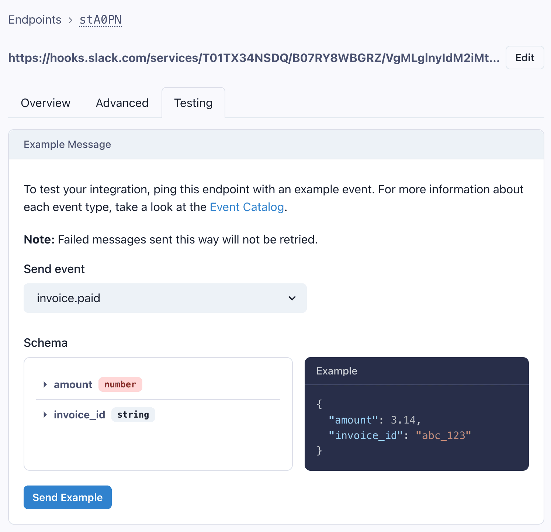
Task: Click the red number type badge
Action: 120,384
